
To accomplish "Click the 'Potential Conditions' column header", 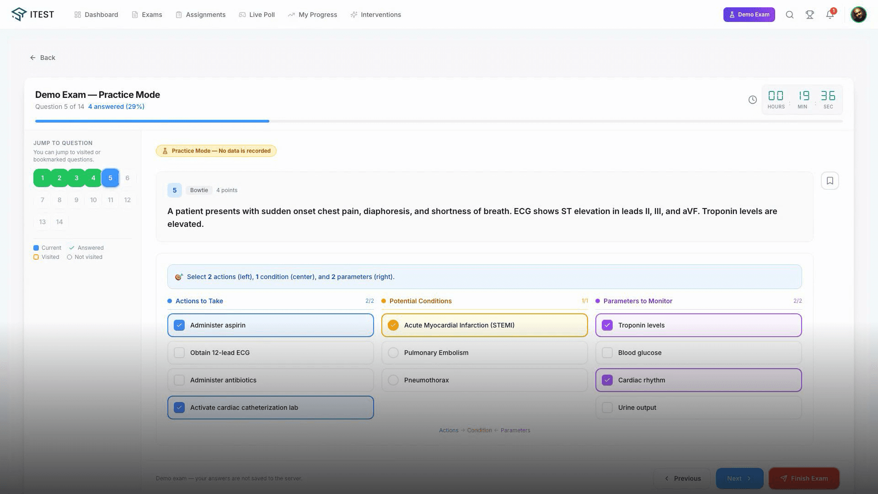I will point(420,301).
